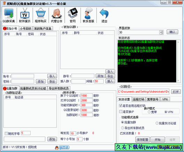Click the 发送状态 log scrollbar
Screen dimensions: 184x152
tap(178, 61)
